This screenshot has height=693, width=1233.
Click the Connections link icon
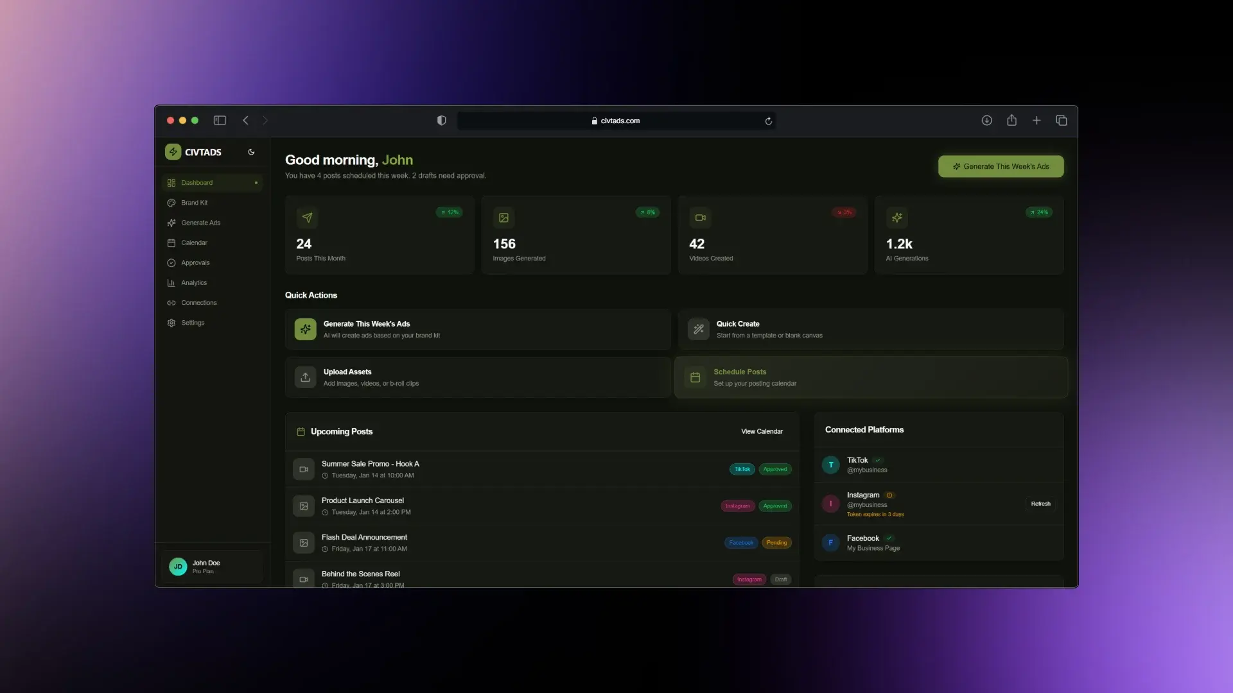click(x=171, y=303)
